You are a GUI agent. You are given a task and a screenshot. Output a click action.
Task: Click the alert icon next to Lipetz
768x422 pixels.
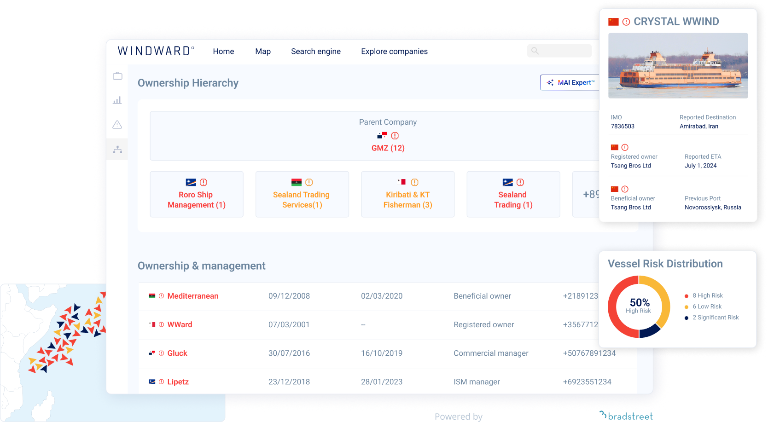click(162, 382)
